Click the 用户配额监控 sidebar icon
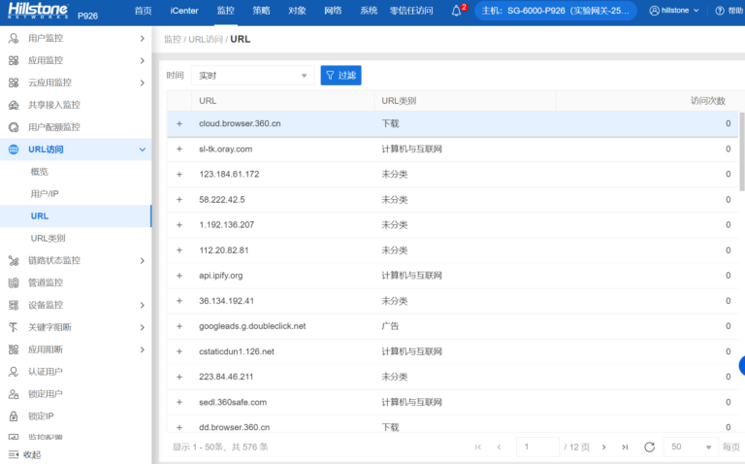Screen dimensions: 745x464 pyautogui.click(x=14, y=127)
